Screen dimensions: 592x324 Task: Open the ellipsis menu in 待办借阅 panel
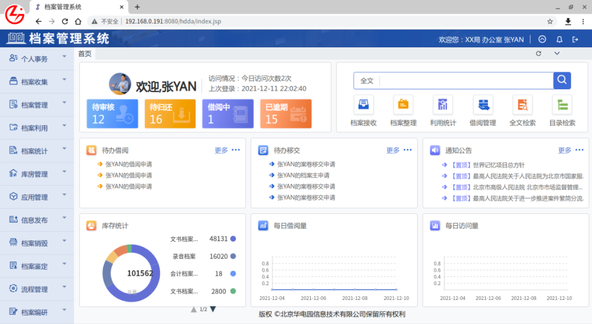[236, 150]
